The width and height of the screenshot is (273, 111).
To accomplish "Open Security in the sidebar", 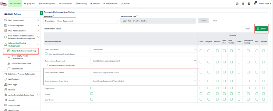I will 12,100.
